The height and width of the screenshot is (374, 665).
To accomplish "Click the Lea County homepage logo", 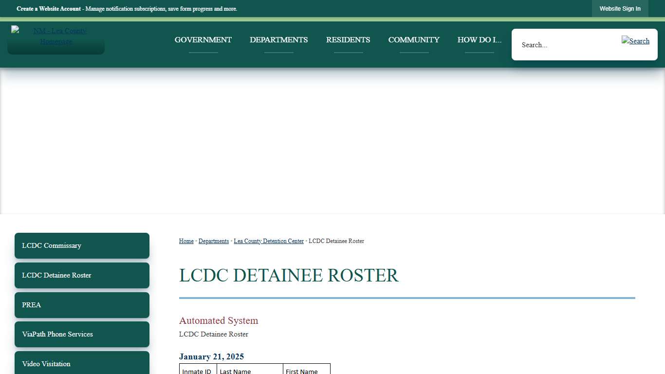I will [55, 36].
